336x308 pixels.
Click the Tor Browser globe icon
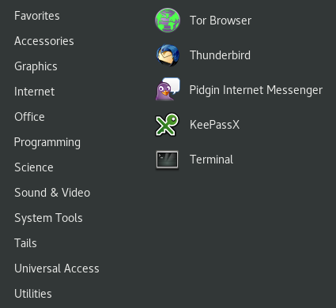tap(168, 21)
